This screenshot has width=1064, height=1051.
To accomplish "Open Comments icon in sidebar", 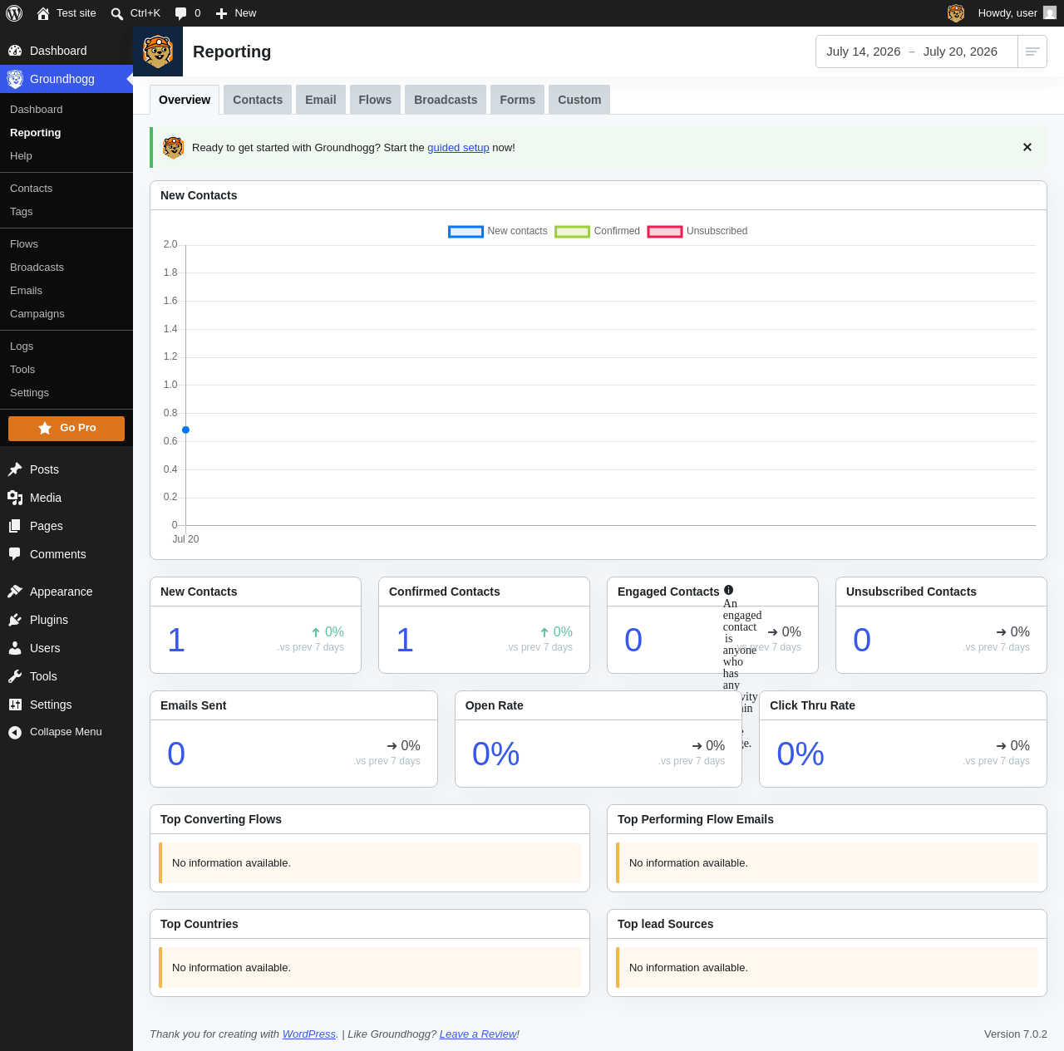I will tap(15, 554).
